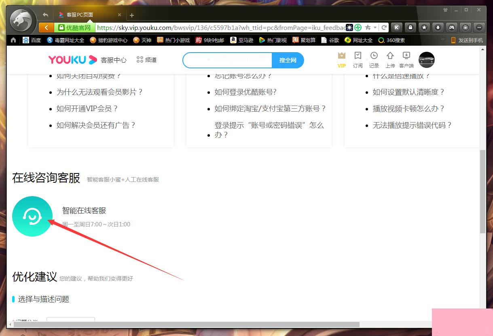This screenshot has height=336, width=493.
Task: Open 如何绑定淘宝/支付宝第三方账号？ question
Action: [x=271, y=109]
